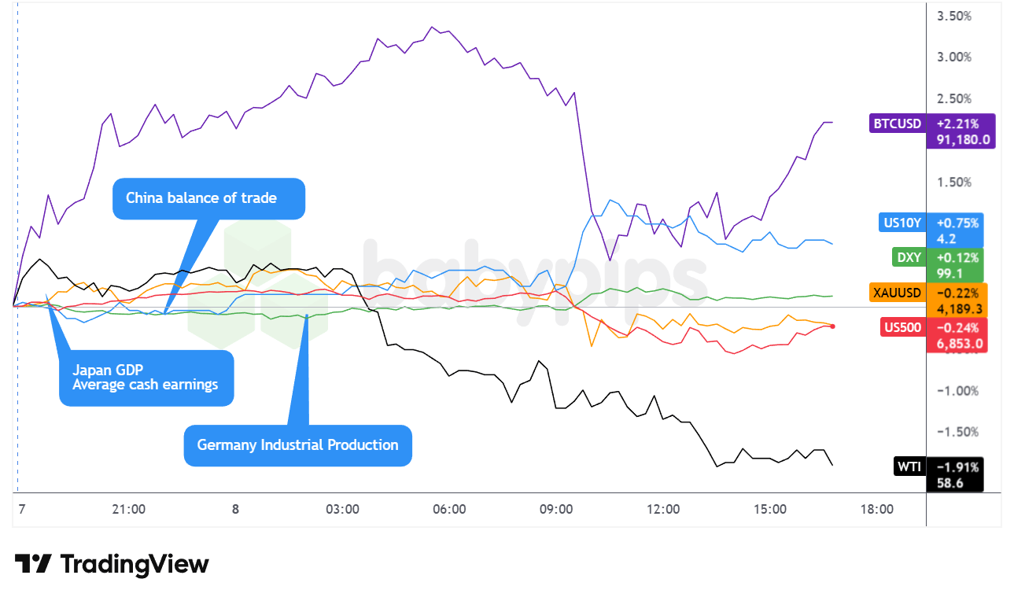Image resolution: width=1014 pixels, height=601 pixels.
Task: Click the Germany Industrial Production callout
Action: (297, 445)
